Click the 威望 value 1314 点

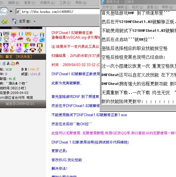coord(35,74)
